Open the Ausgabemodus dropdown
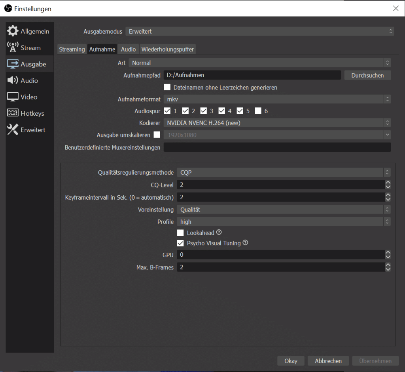The image size is (405, 372). 260,32
